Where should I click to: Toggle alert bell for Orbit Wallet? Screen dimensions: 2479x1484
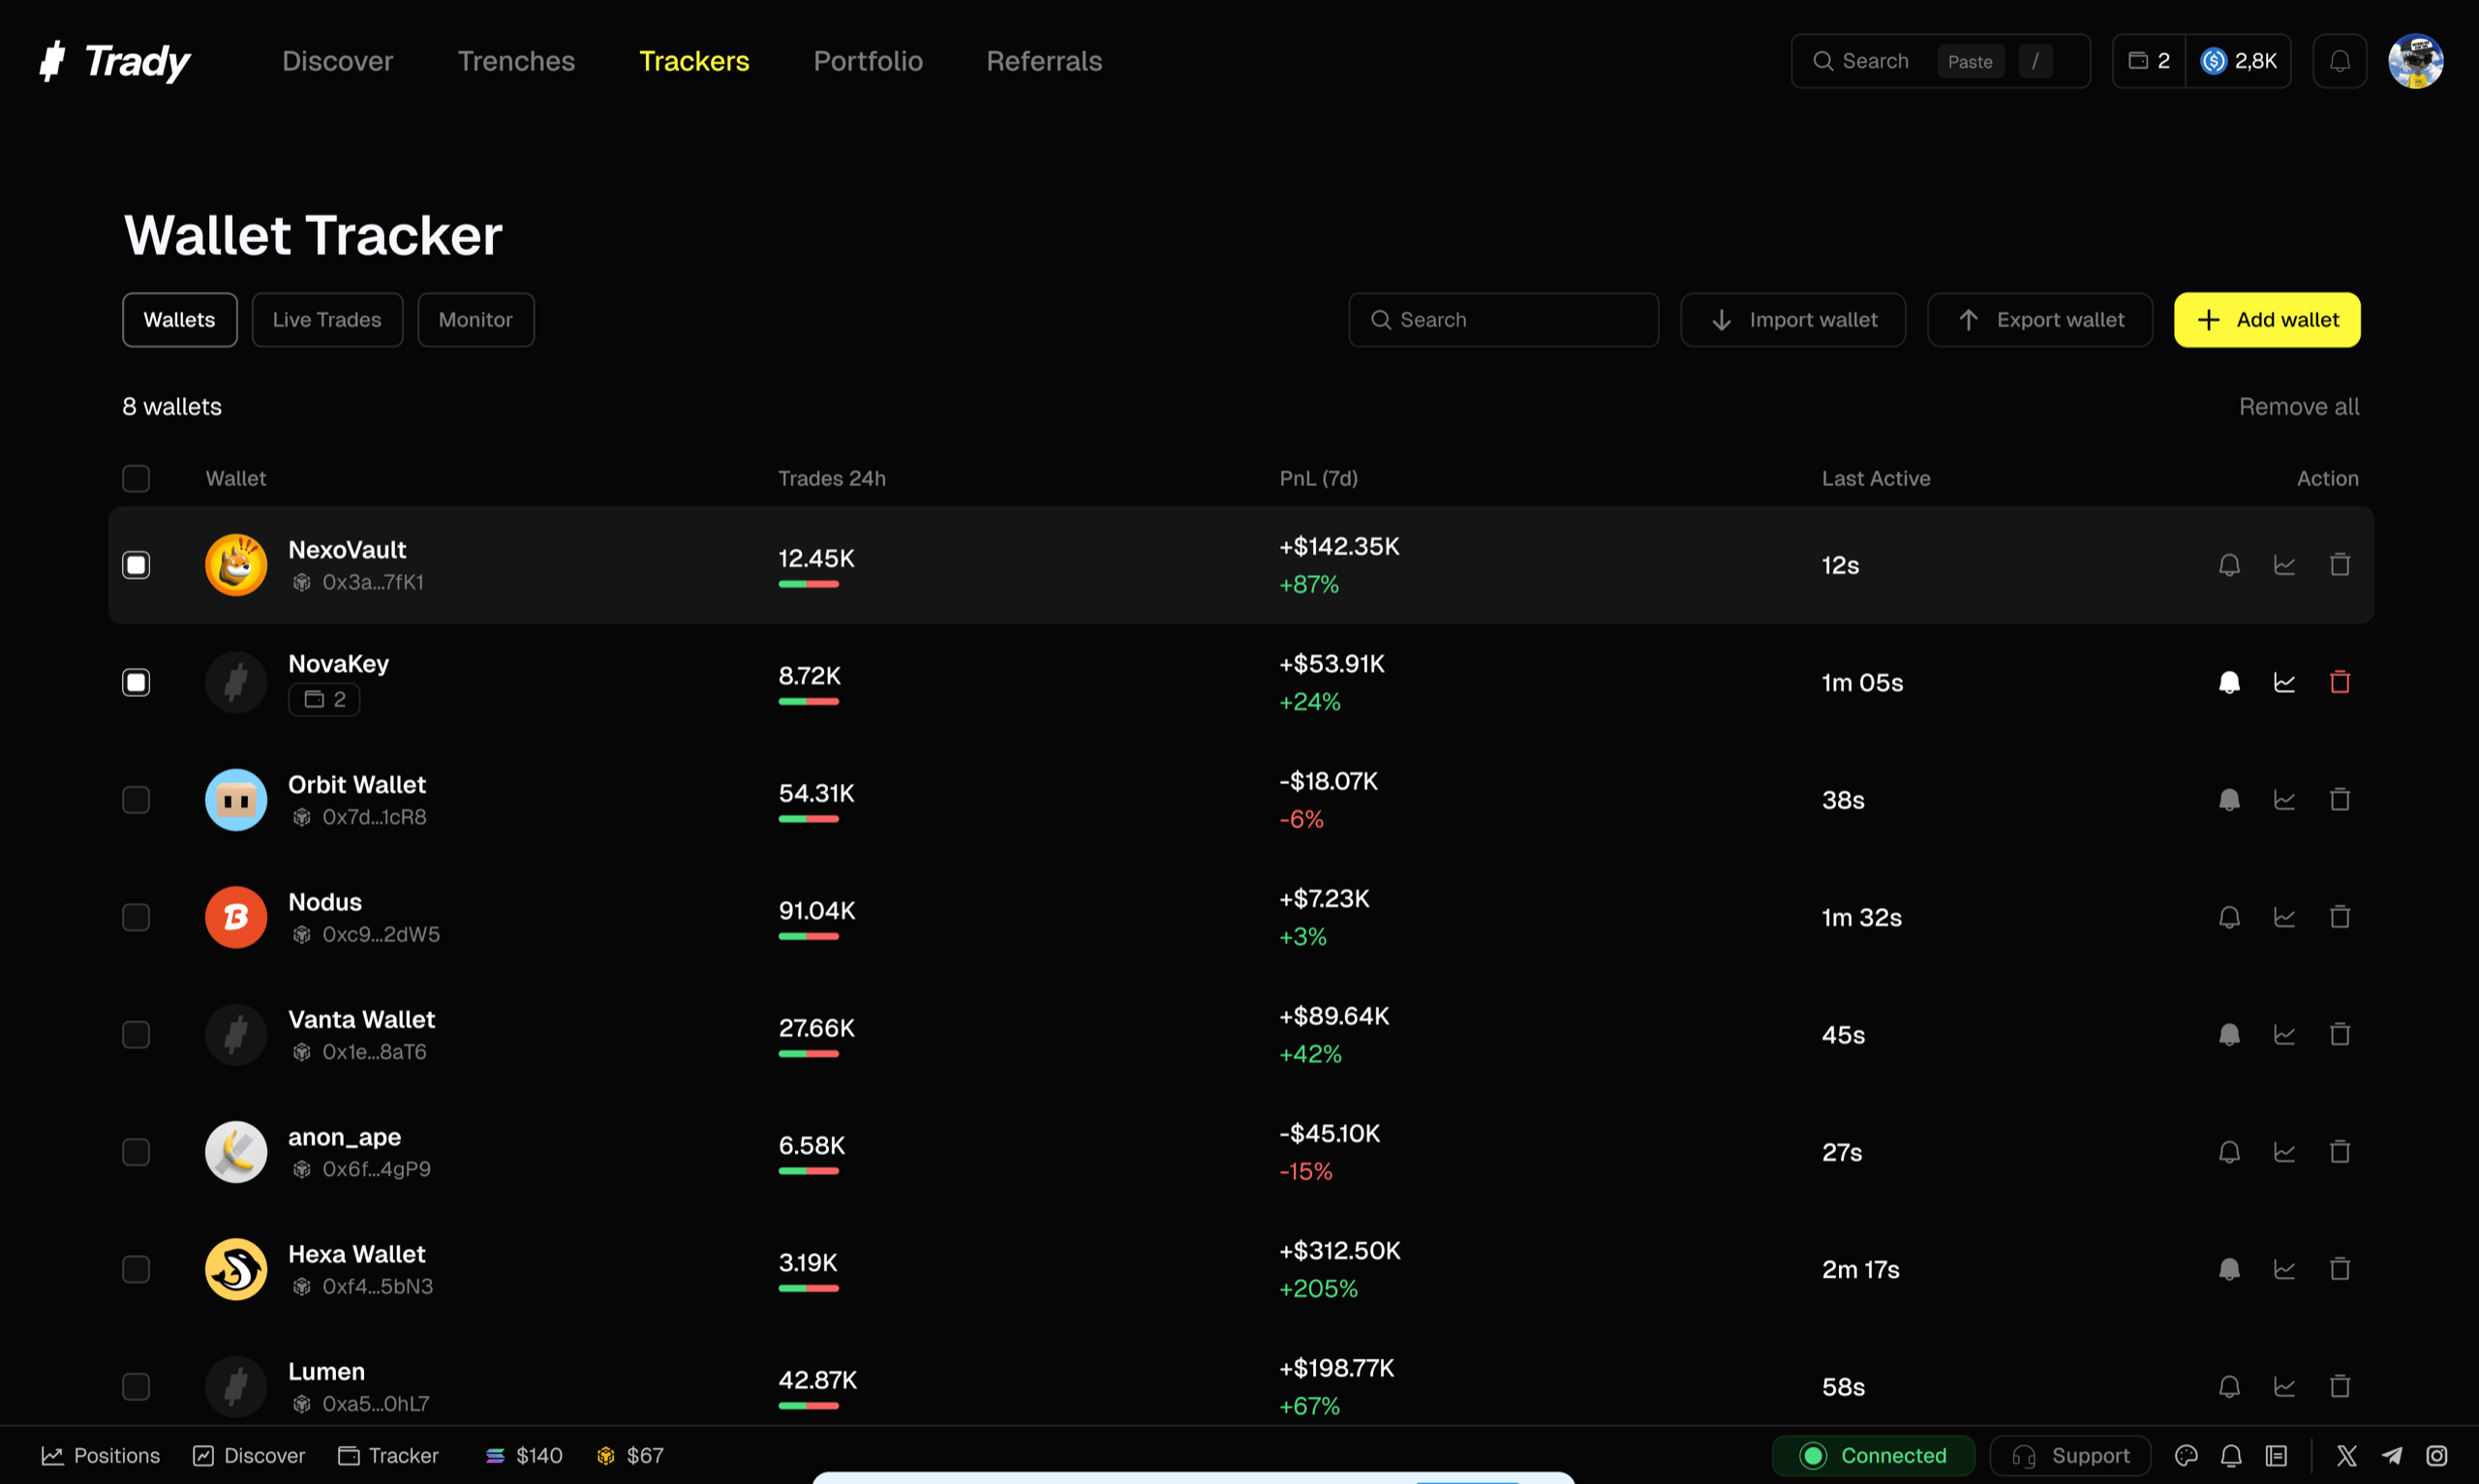pyautogui.click(x=2229, y=800)
